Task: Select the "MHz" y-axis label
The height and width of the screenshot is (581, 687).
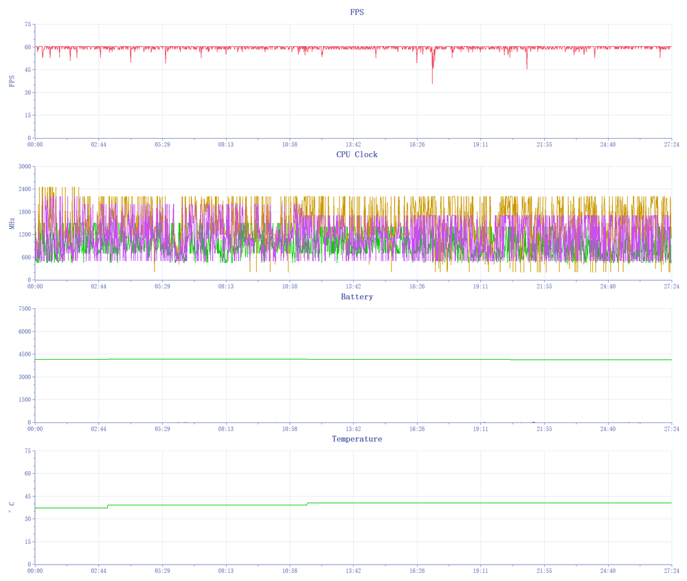Action: click(12, 223)
